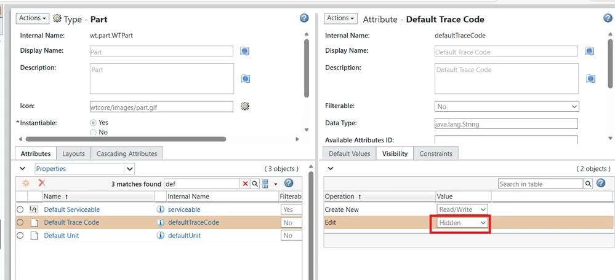Click the gear icon next to Icon field

(245, 106)
